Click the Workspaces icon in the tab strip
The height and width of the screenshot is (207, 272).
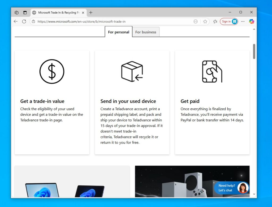(x=16, y=12)
